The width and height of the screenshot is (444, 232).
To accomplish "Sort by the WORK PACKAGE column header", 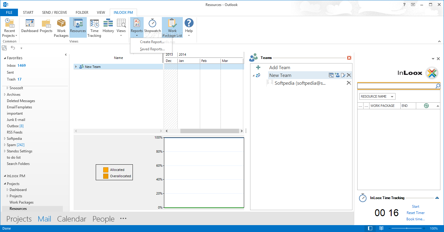I will click(385, 106).
